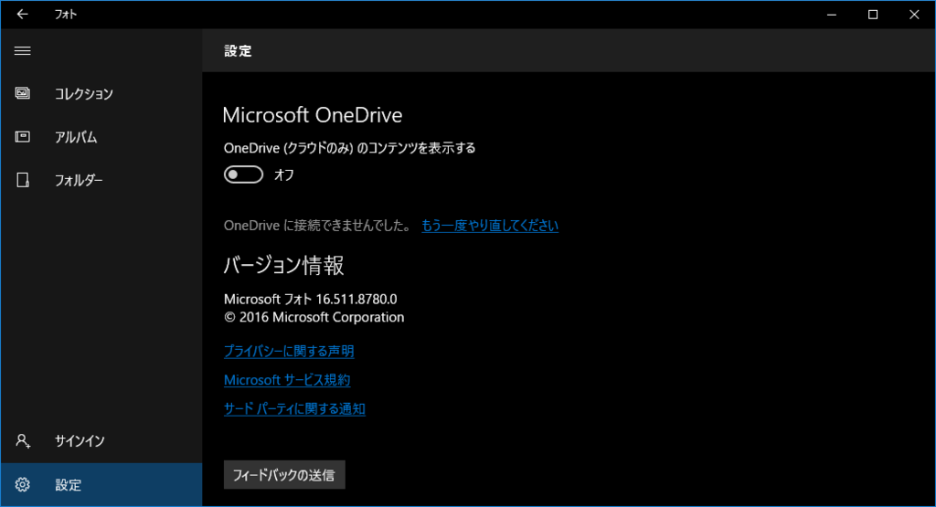Image resolution: width=936 pixels, height=507 pixels.
Task: Select 設定 in the sidebar
Action: point(101,484)
